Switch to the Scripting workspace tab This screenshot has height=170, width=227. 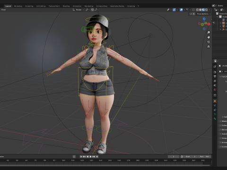pos(131,6)
